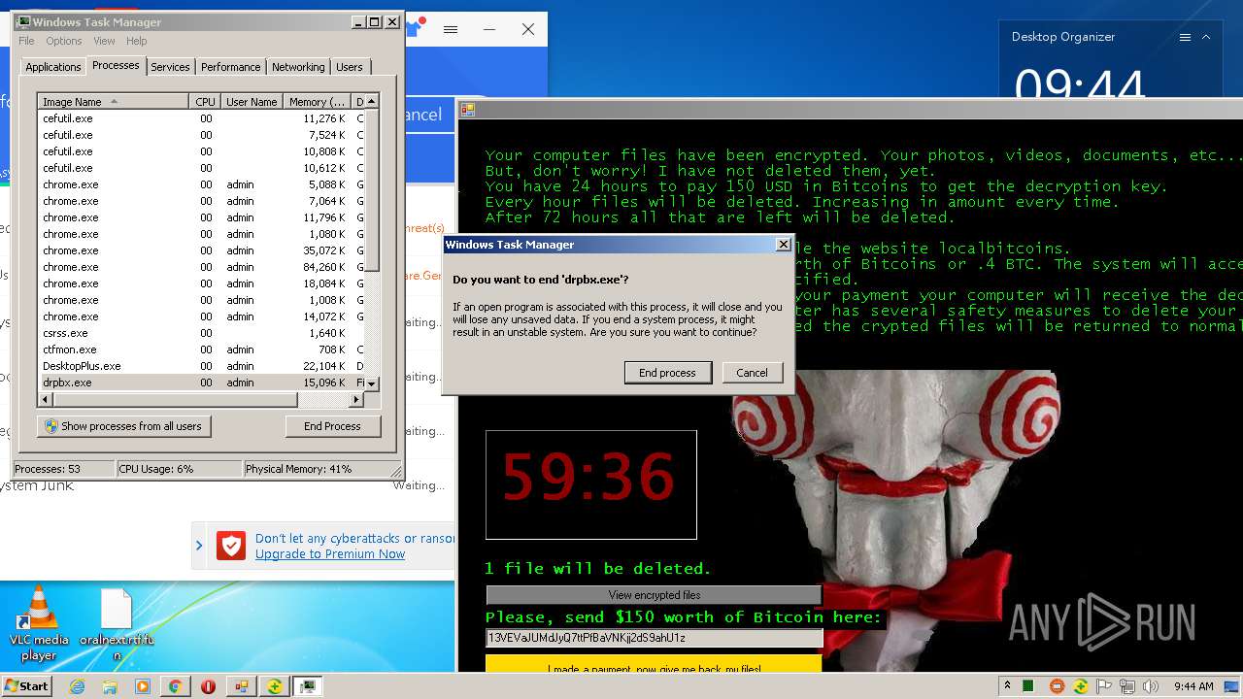The height and width of the screenshot is (699, 1243).
Task: Sort processes by Memory column
Action: pyautogui.click(x=317, y=102)
